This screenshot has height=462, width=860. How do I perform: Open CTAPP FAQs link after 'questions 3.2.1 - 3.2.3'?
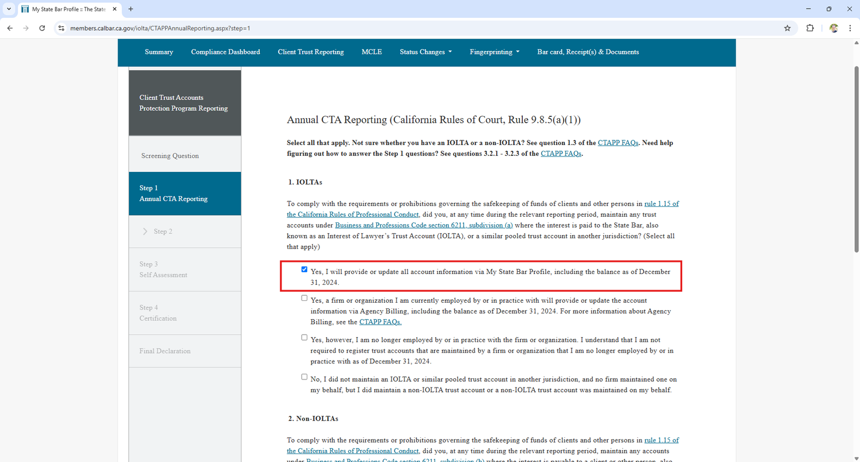click(x=561, y=154)
